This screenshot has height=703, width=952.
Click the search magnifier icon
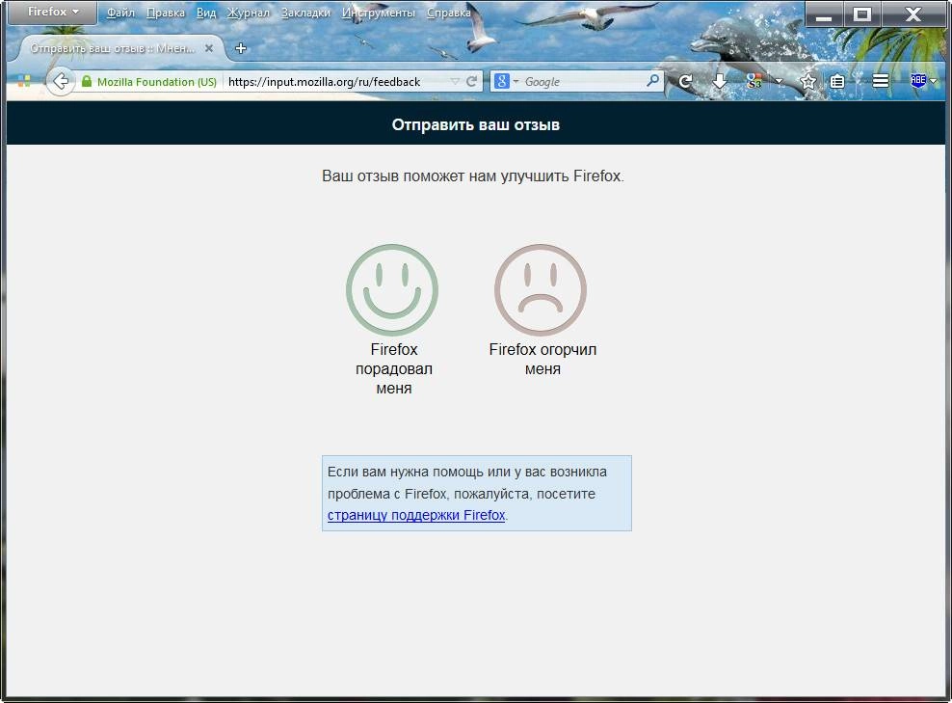(x=652, y=81)
